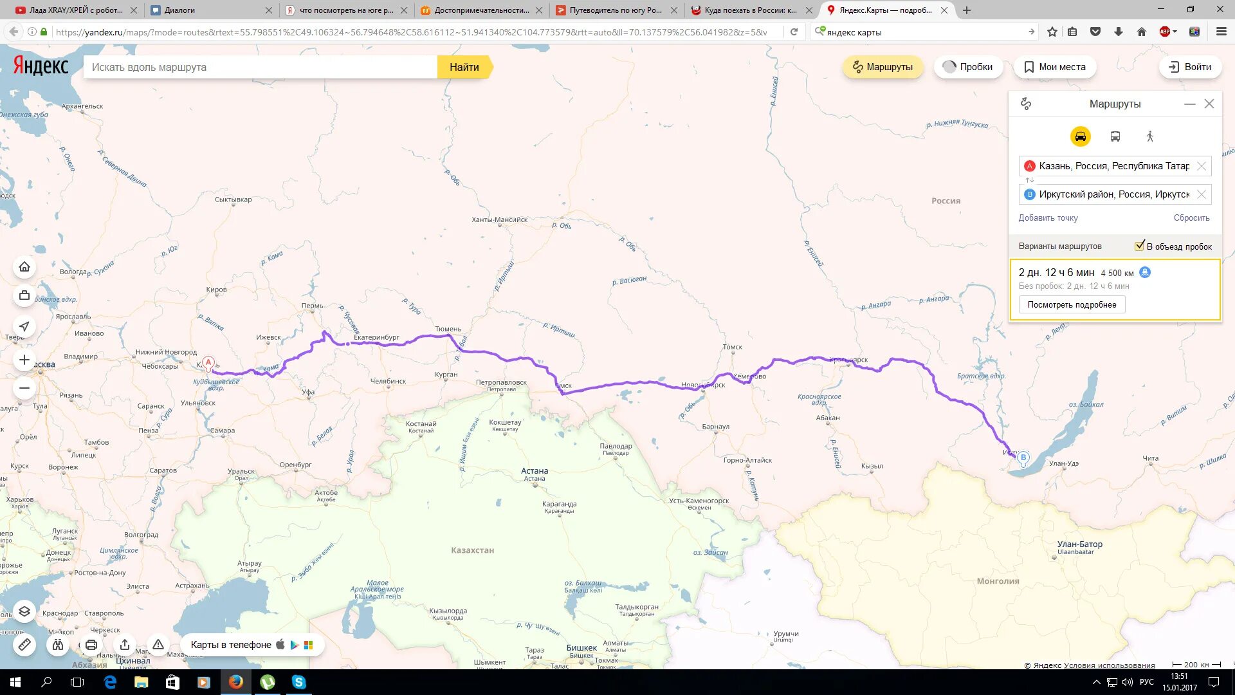1235x695 pixels.
Task: Zoom in the map with plus
Action: pos(24,360)
